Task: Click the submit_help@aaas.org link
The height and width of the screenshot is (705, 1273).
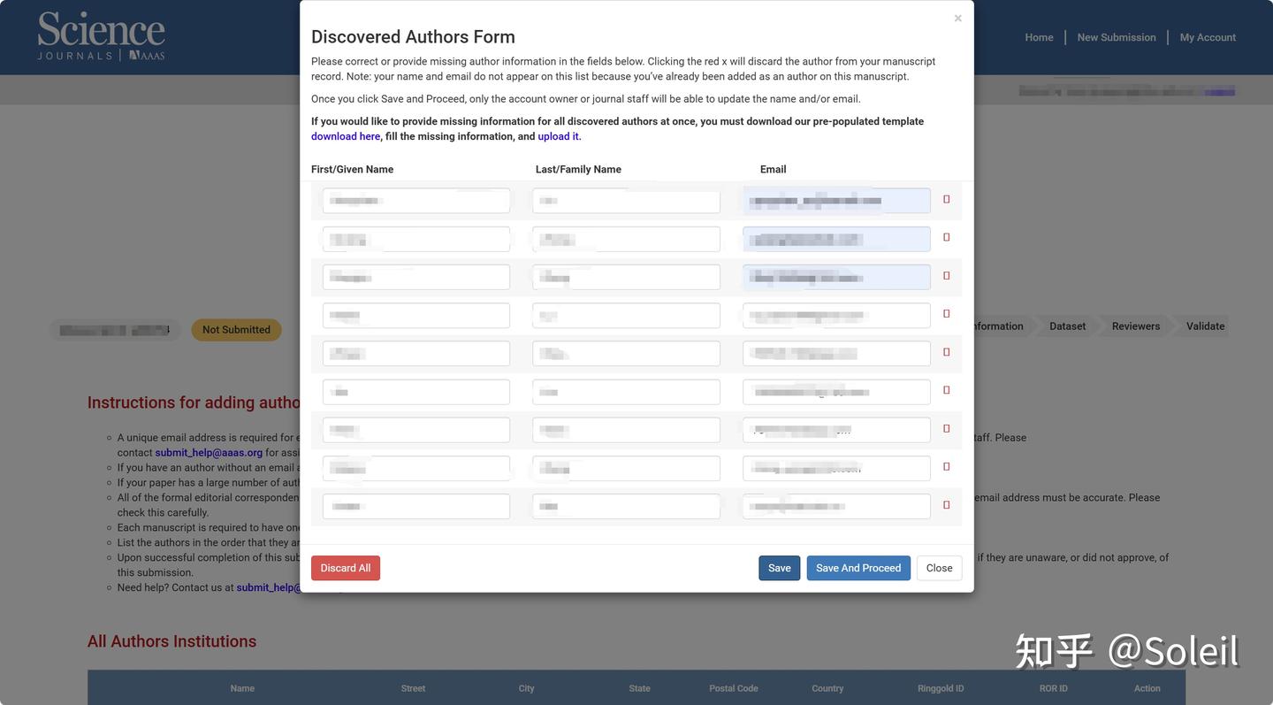Action: coord(209,452)
